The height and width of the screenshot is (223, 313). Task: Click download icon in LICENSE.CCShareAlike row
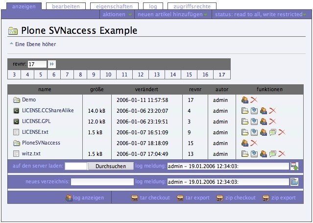254,111
